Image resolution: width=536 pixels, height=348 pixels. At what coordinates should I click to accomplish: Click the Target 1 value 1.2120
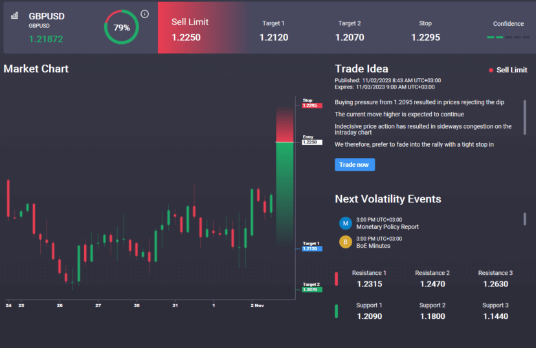tap(273, 38)
